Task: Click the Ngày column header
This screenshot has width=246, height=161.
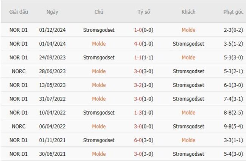Action: click(x=52, y=12)
